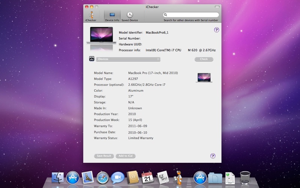Screen dimensions: 300x188
Task: Open iChat from the Dock
Action: point(118,177)
